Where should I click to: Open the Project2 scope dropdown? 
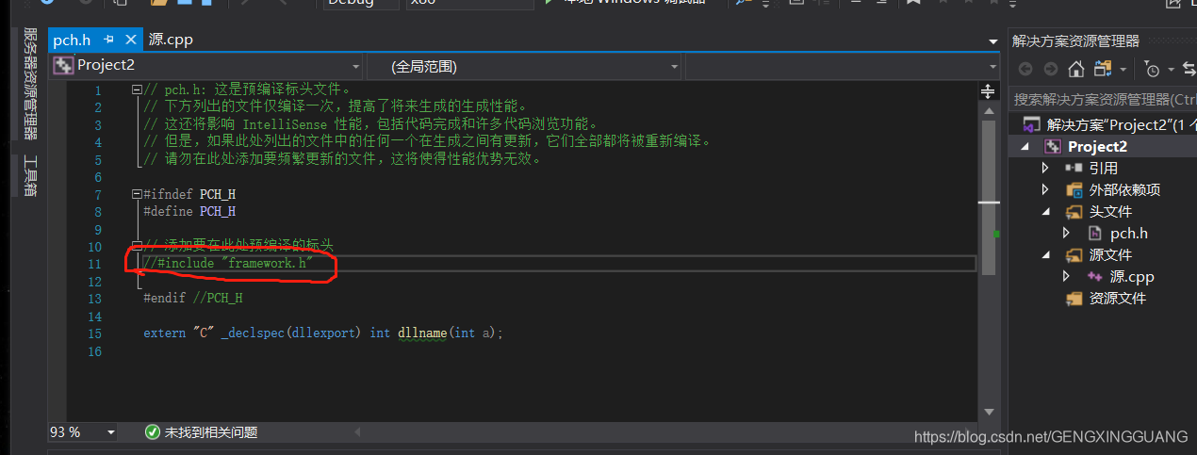click(x=206, y=66)
